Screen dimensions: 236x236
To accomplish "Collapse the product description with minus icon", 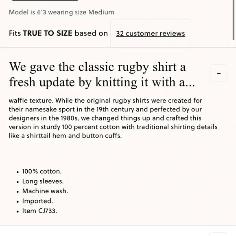I will [219, 73].
